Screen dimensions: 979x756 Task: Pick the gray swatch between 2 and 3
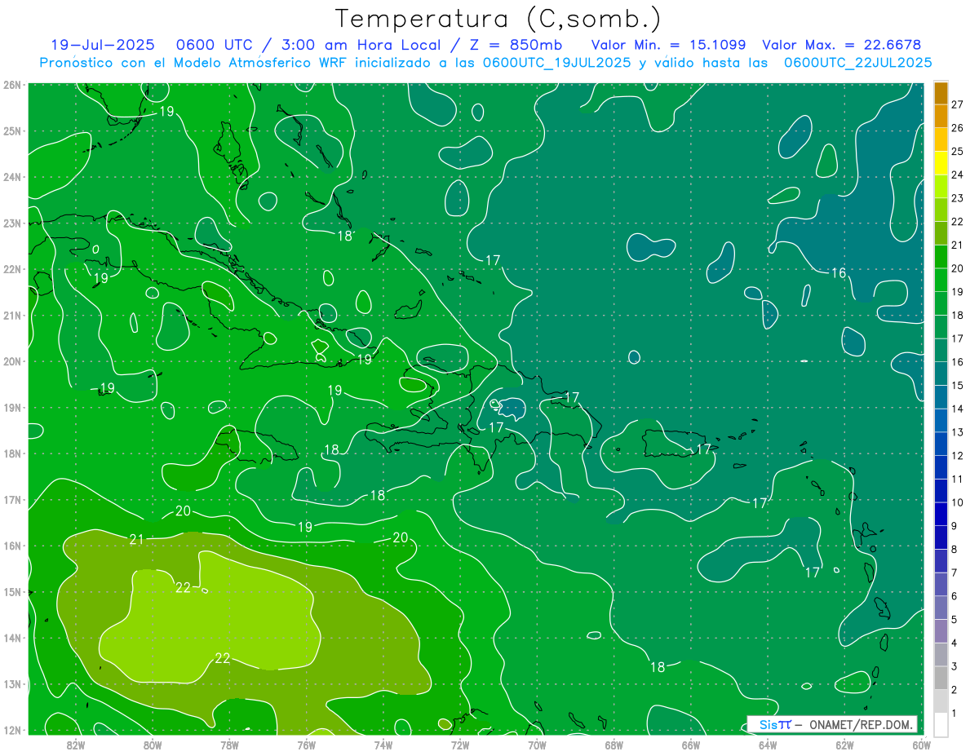click(x=941, y=678)
